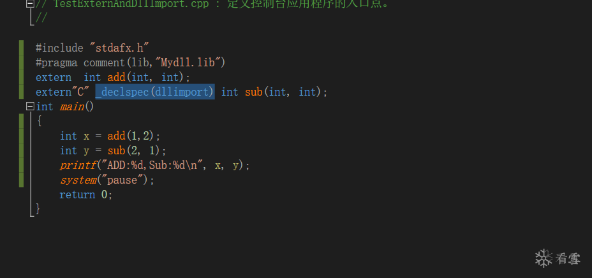Screen dimensions: 592x278
Task: Click the closing brace of main
Action: pyautogui.click(x=38, y=208)
